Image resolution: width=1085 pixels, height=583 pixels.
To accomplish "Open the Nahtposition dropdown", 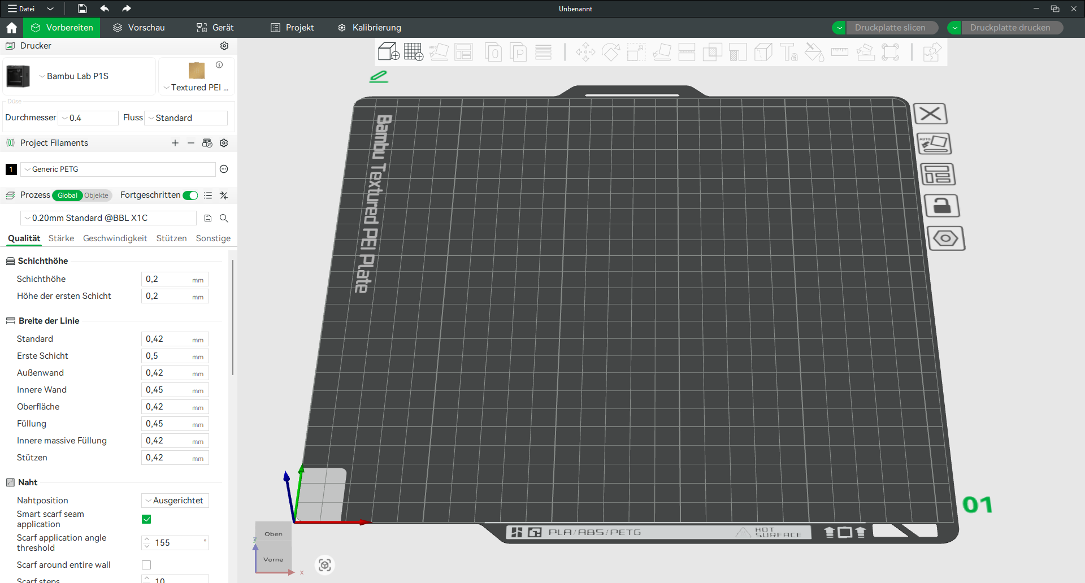I will [175, 501].
